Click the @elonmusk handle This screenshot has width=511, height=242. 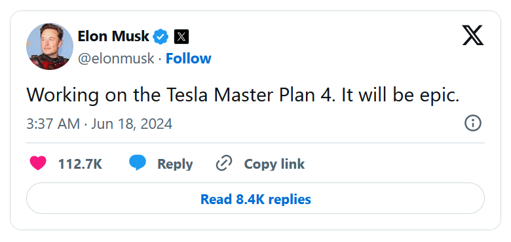pos(116,59)
